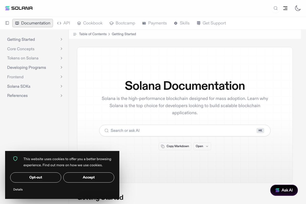The width and height of the screenshot is (306, 204).
Task: Click the Solana logo
Action: tap(19, 8)
